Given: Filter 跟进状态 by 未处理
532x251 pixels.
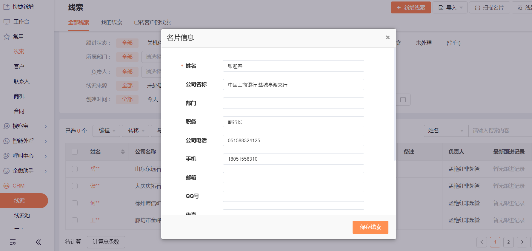Looking at the screenshot, I should 424,43.
